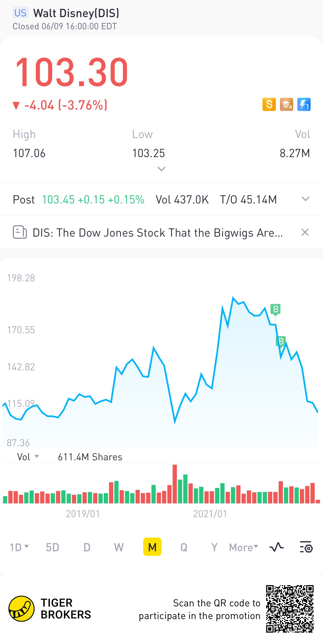Open the Vol indicator dropdown

click(28, 457)
